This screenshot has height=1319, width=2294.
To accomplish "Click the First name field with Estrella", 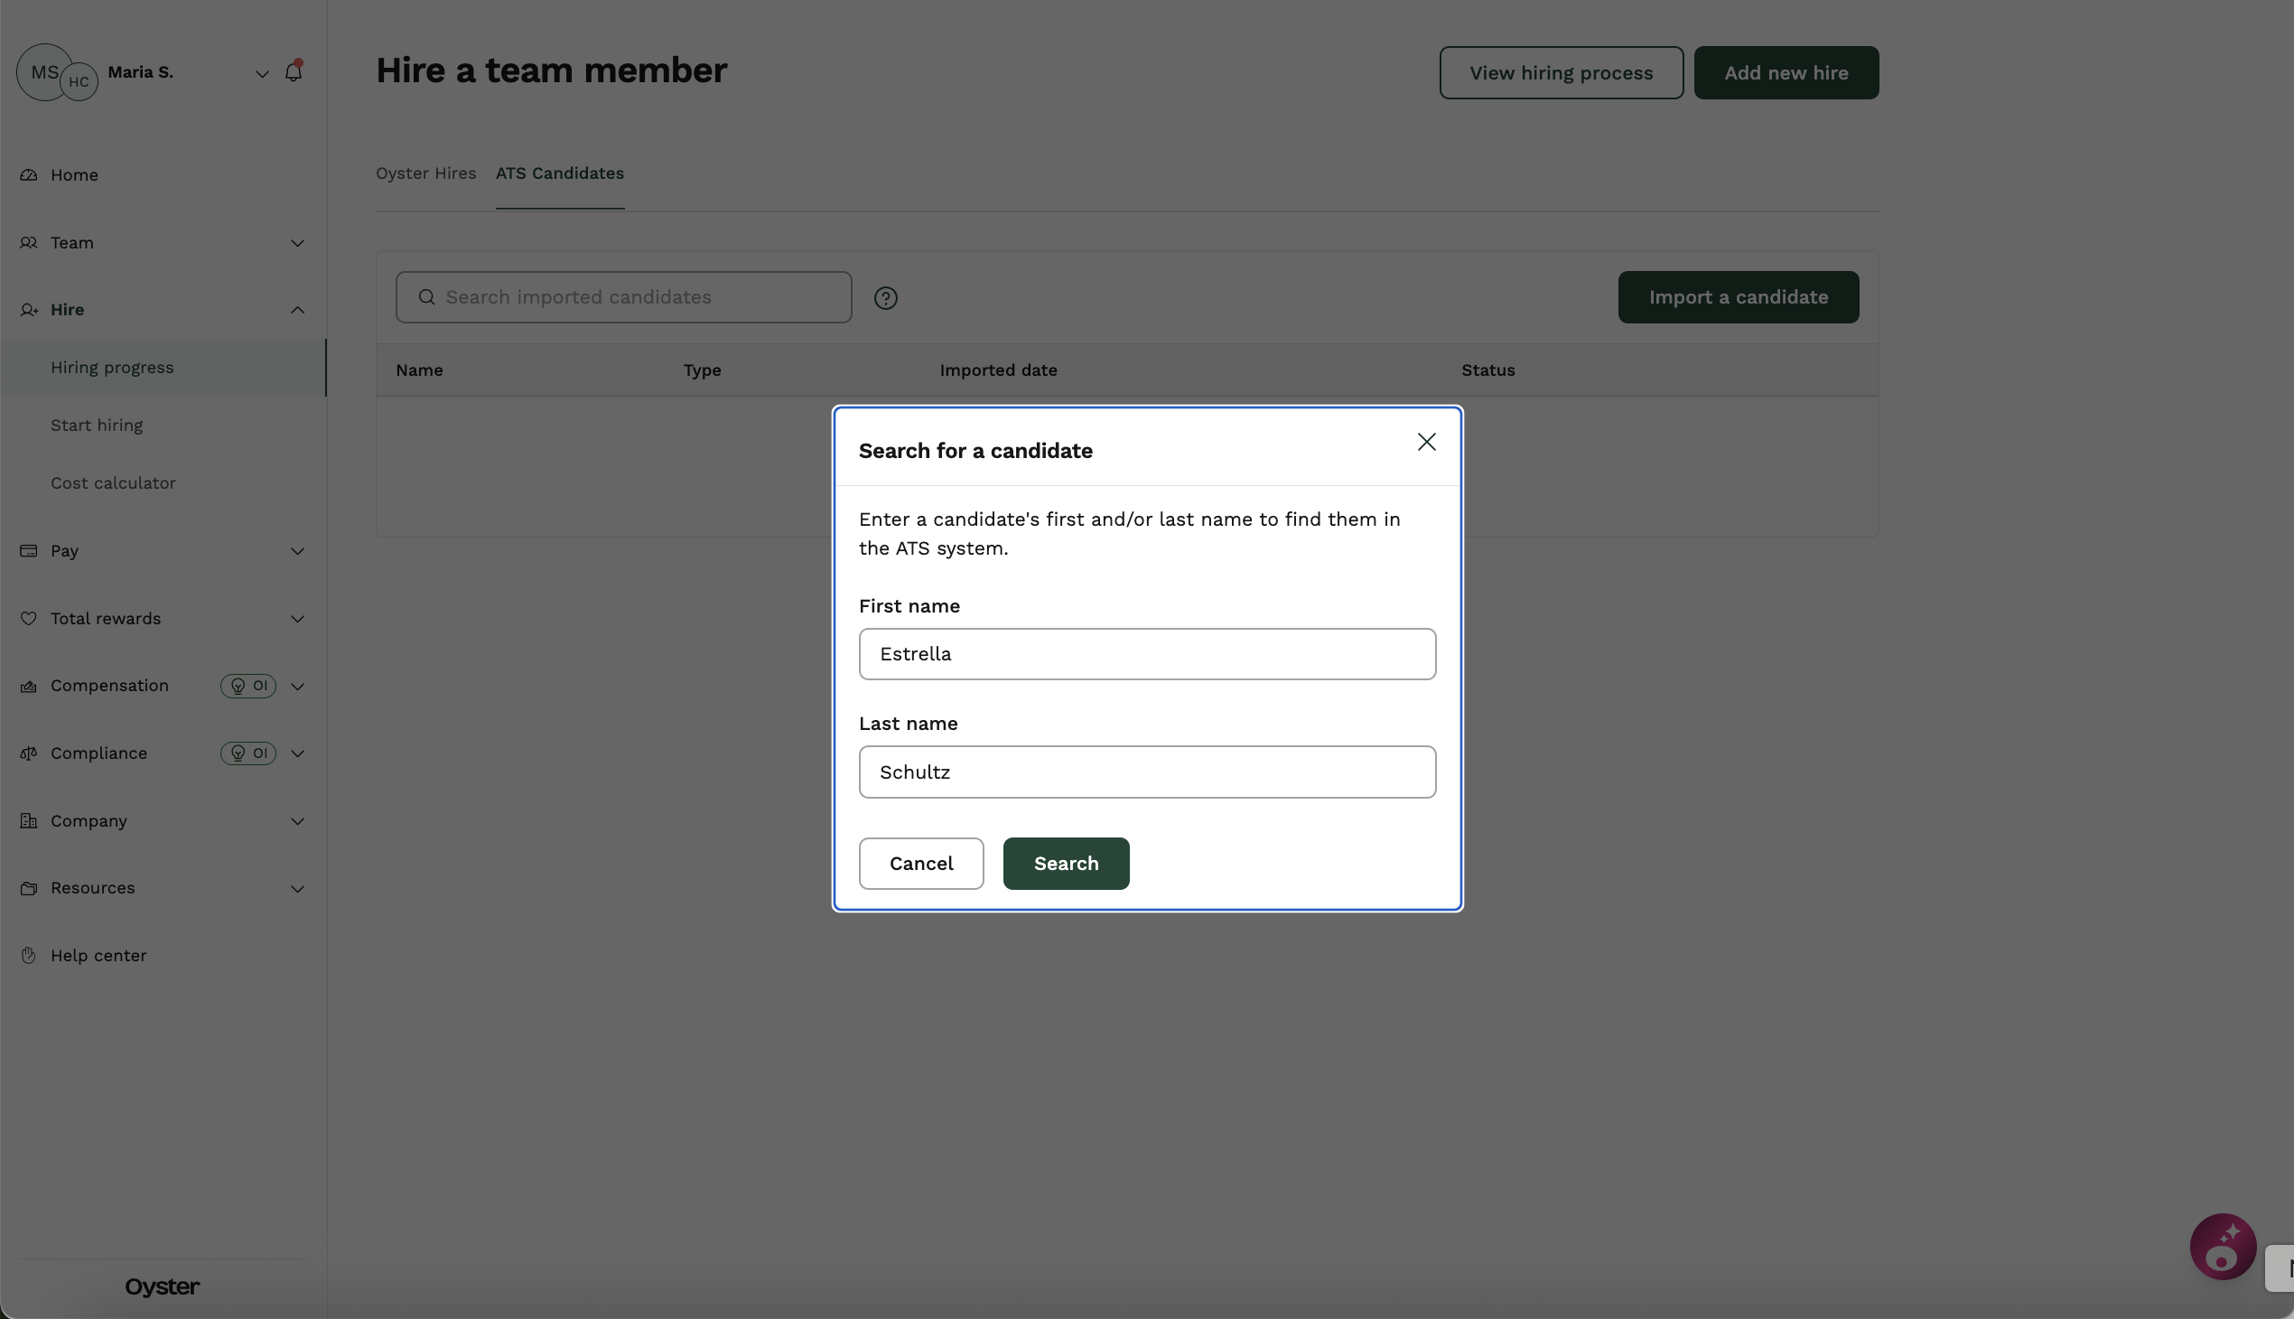I will click(1148, 654).
